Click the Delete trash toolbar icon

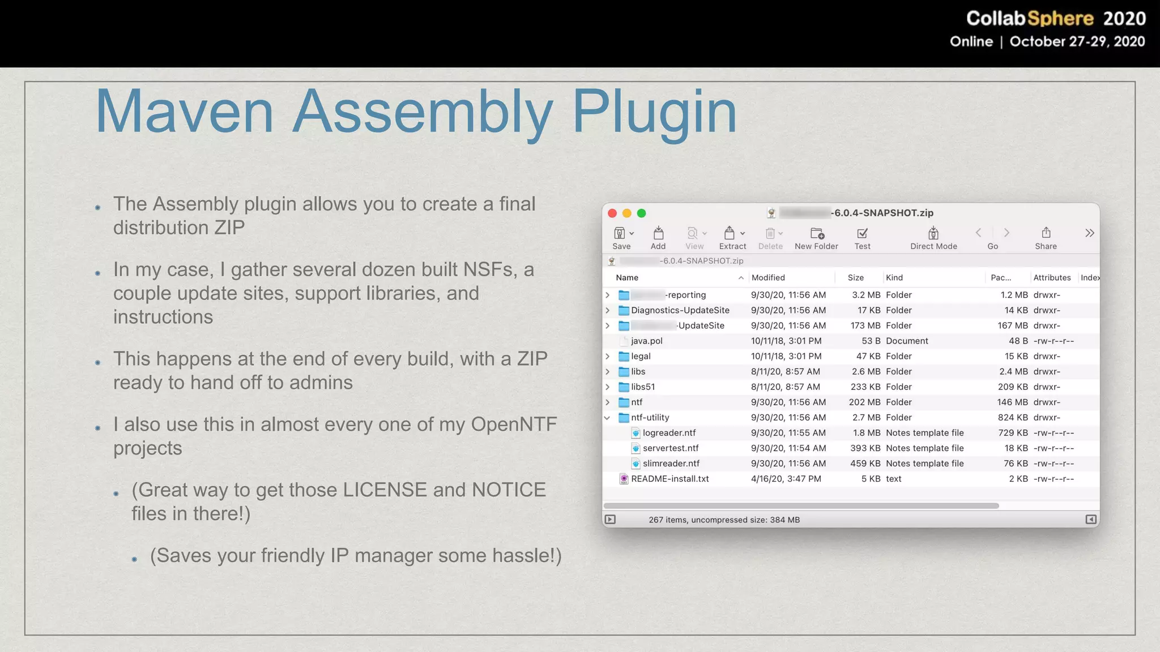(x=770, y=233)
